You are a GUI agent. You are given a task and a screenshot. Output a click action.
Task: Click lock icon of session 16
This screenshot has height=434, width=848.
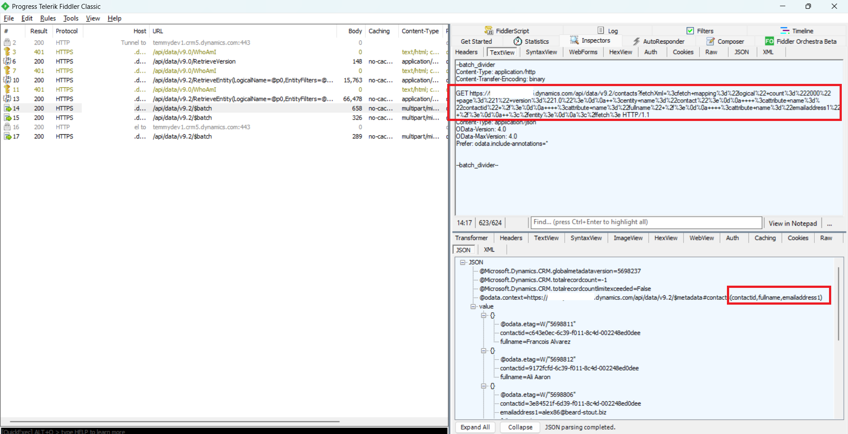(x=7, y=127)
